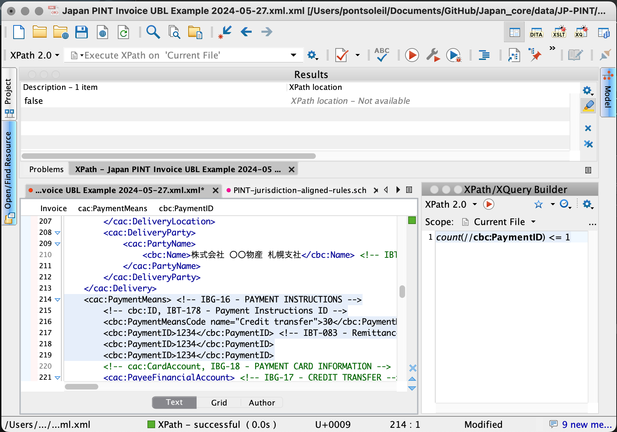Show more toolbar items chevron
This screenshot has width=617, height=432.
(553, 48)
